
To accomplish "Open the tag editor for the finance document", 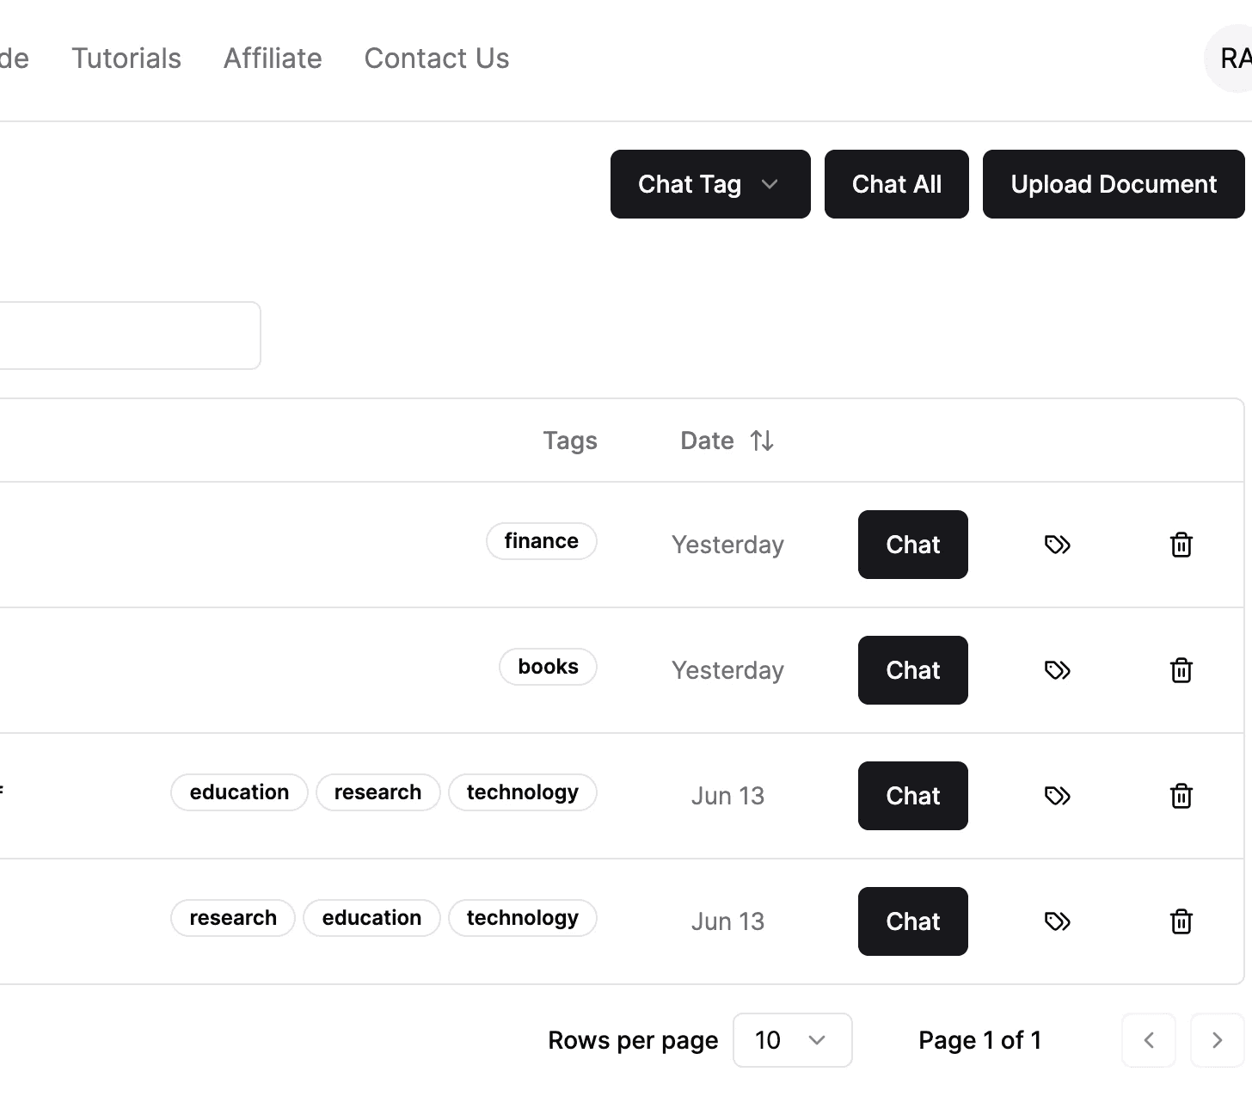I will point(1057,545).
